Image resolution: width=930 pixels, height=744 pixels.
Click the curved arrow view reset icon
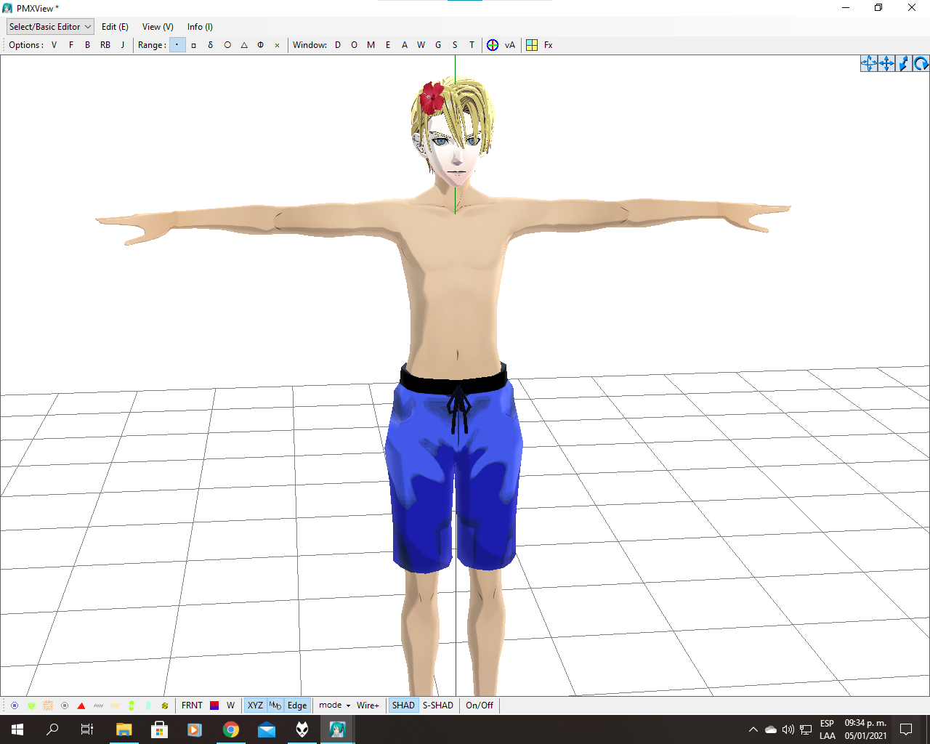(921, 64)
